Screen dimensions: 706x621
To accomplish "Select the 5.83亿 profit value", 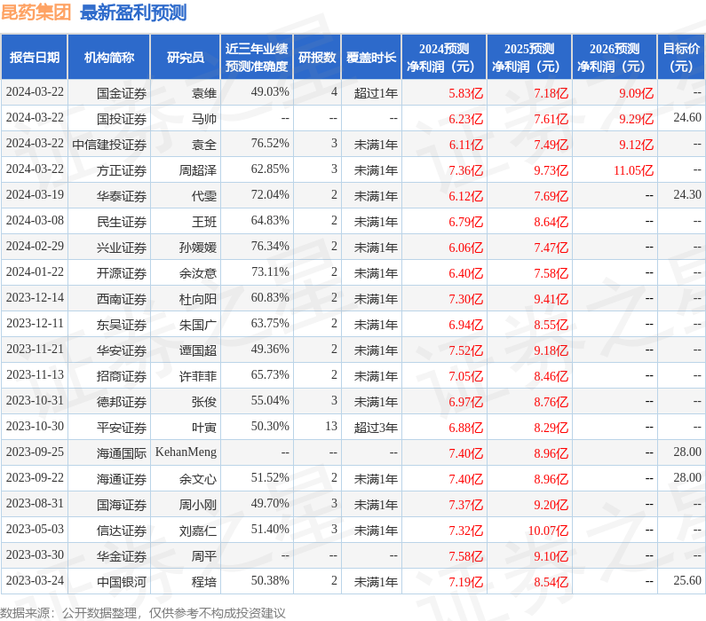I will tap(465, 93).
